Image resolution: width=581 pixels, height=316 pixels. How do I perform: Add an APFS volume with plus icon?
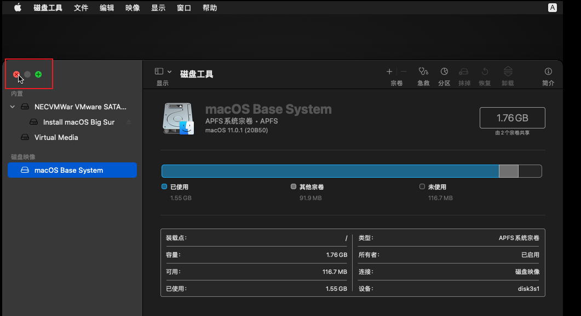coord(389,72)
